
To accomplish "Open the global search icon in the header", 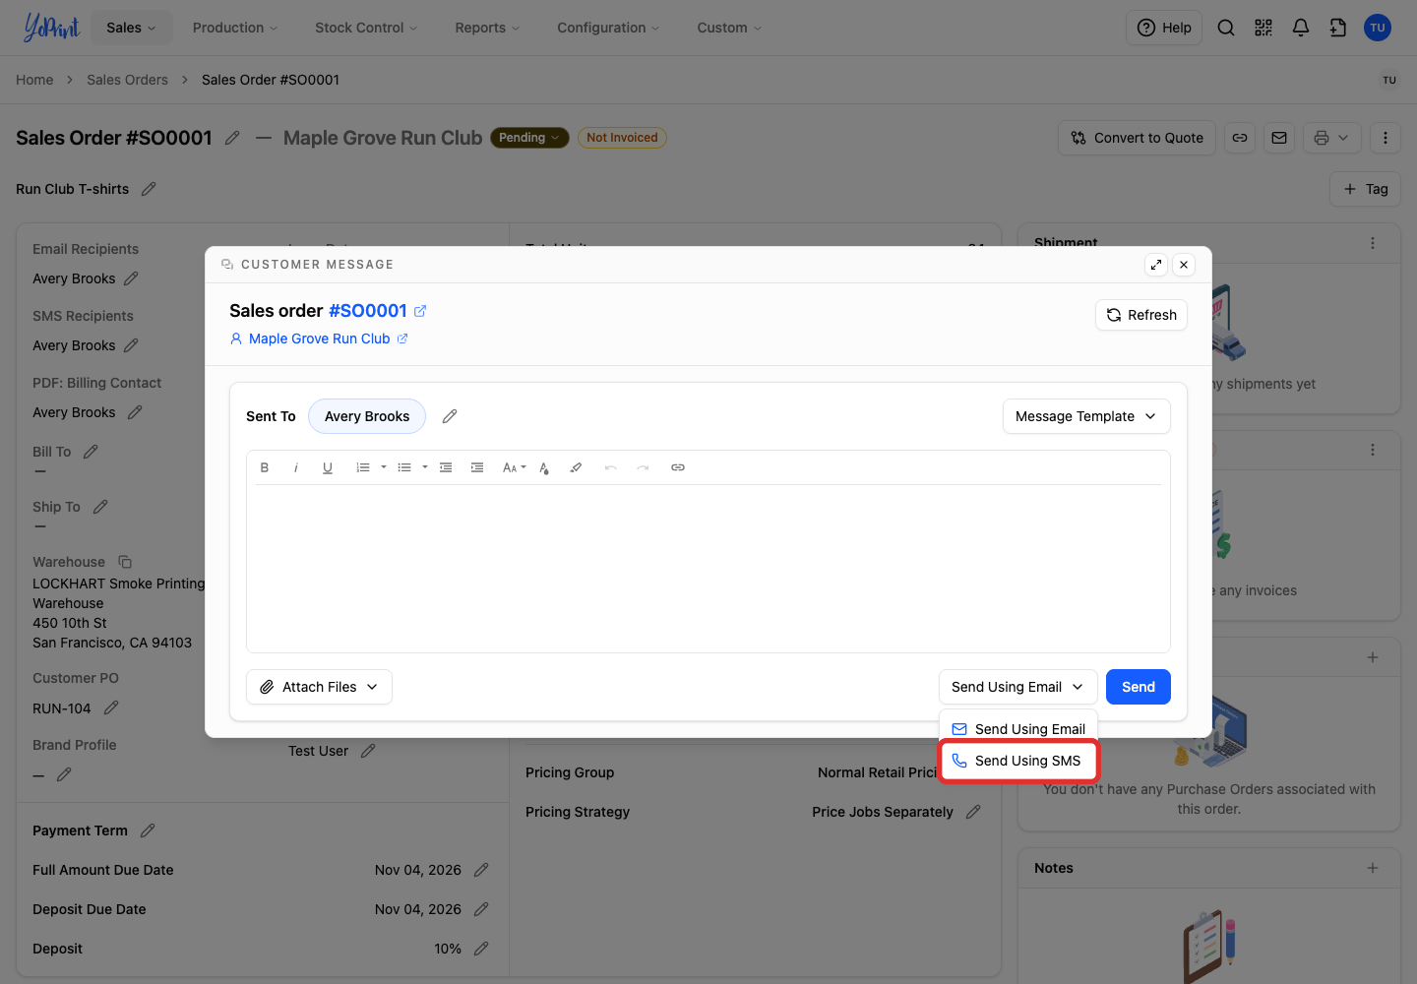I will click(x=1226, y=28).
